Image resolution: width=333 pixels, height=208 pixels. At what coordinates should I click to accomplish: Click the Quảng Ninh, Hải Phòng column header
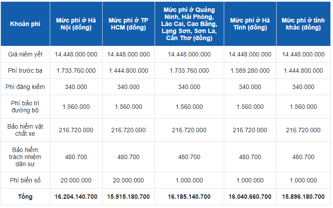[189, 24]
